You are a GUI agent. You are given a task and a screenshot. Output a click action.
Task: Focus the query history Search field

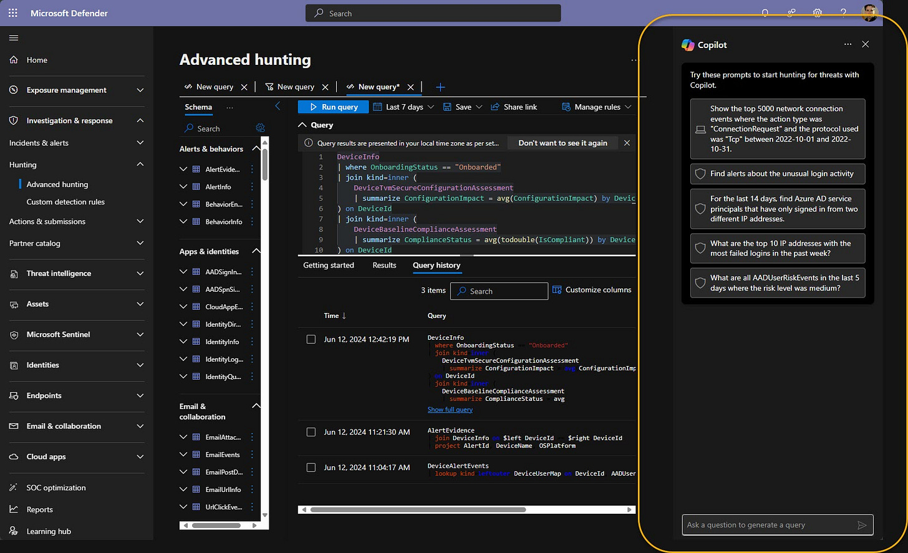tap(500, 291)
